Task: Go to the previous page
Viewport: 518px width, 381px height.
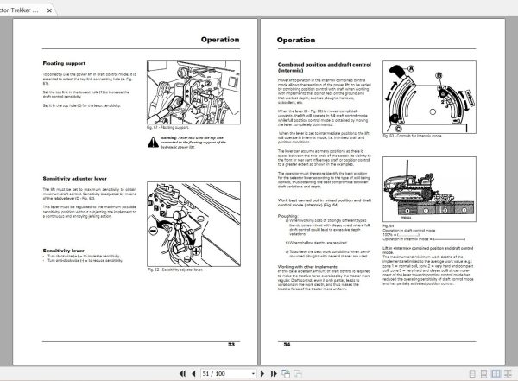Action: click(193, 374)
